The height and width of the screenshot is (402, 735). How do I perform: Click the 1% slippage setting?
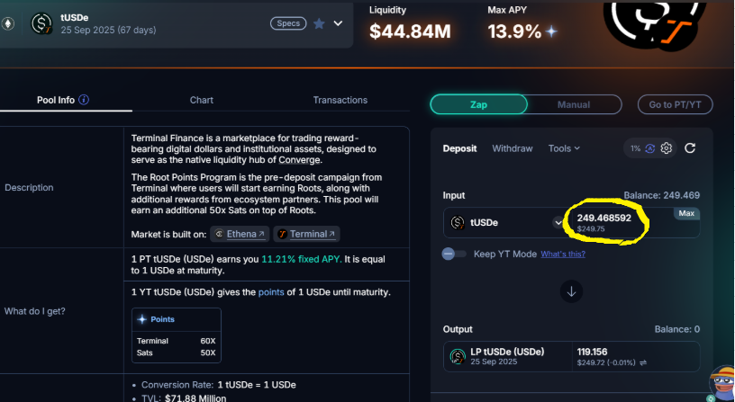[x=635, y=148]
